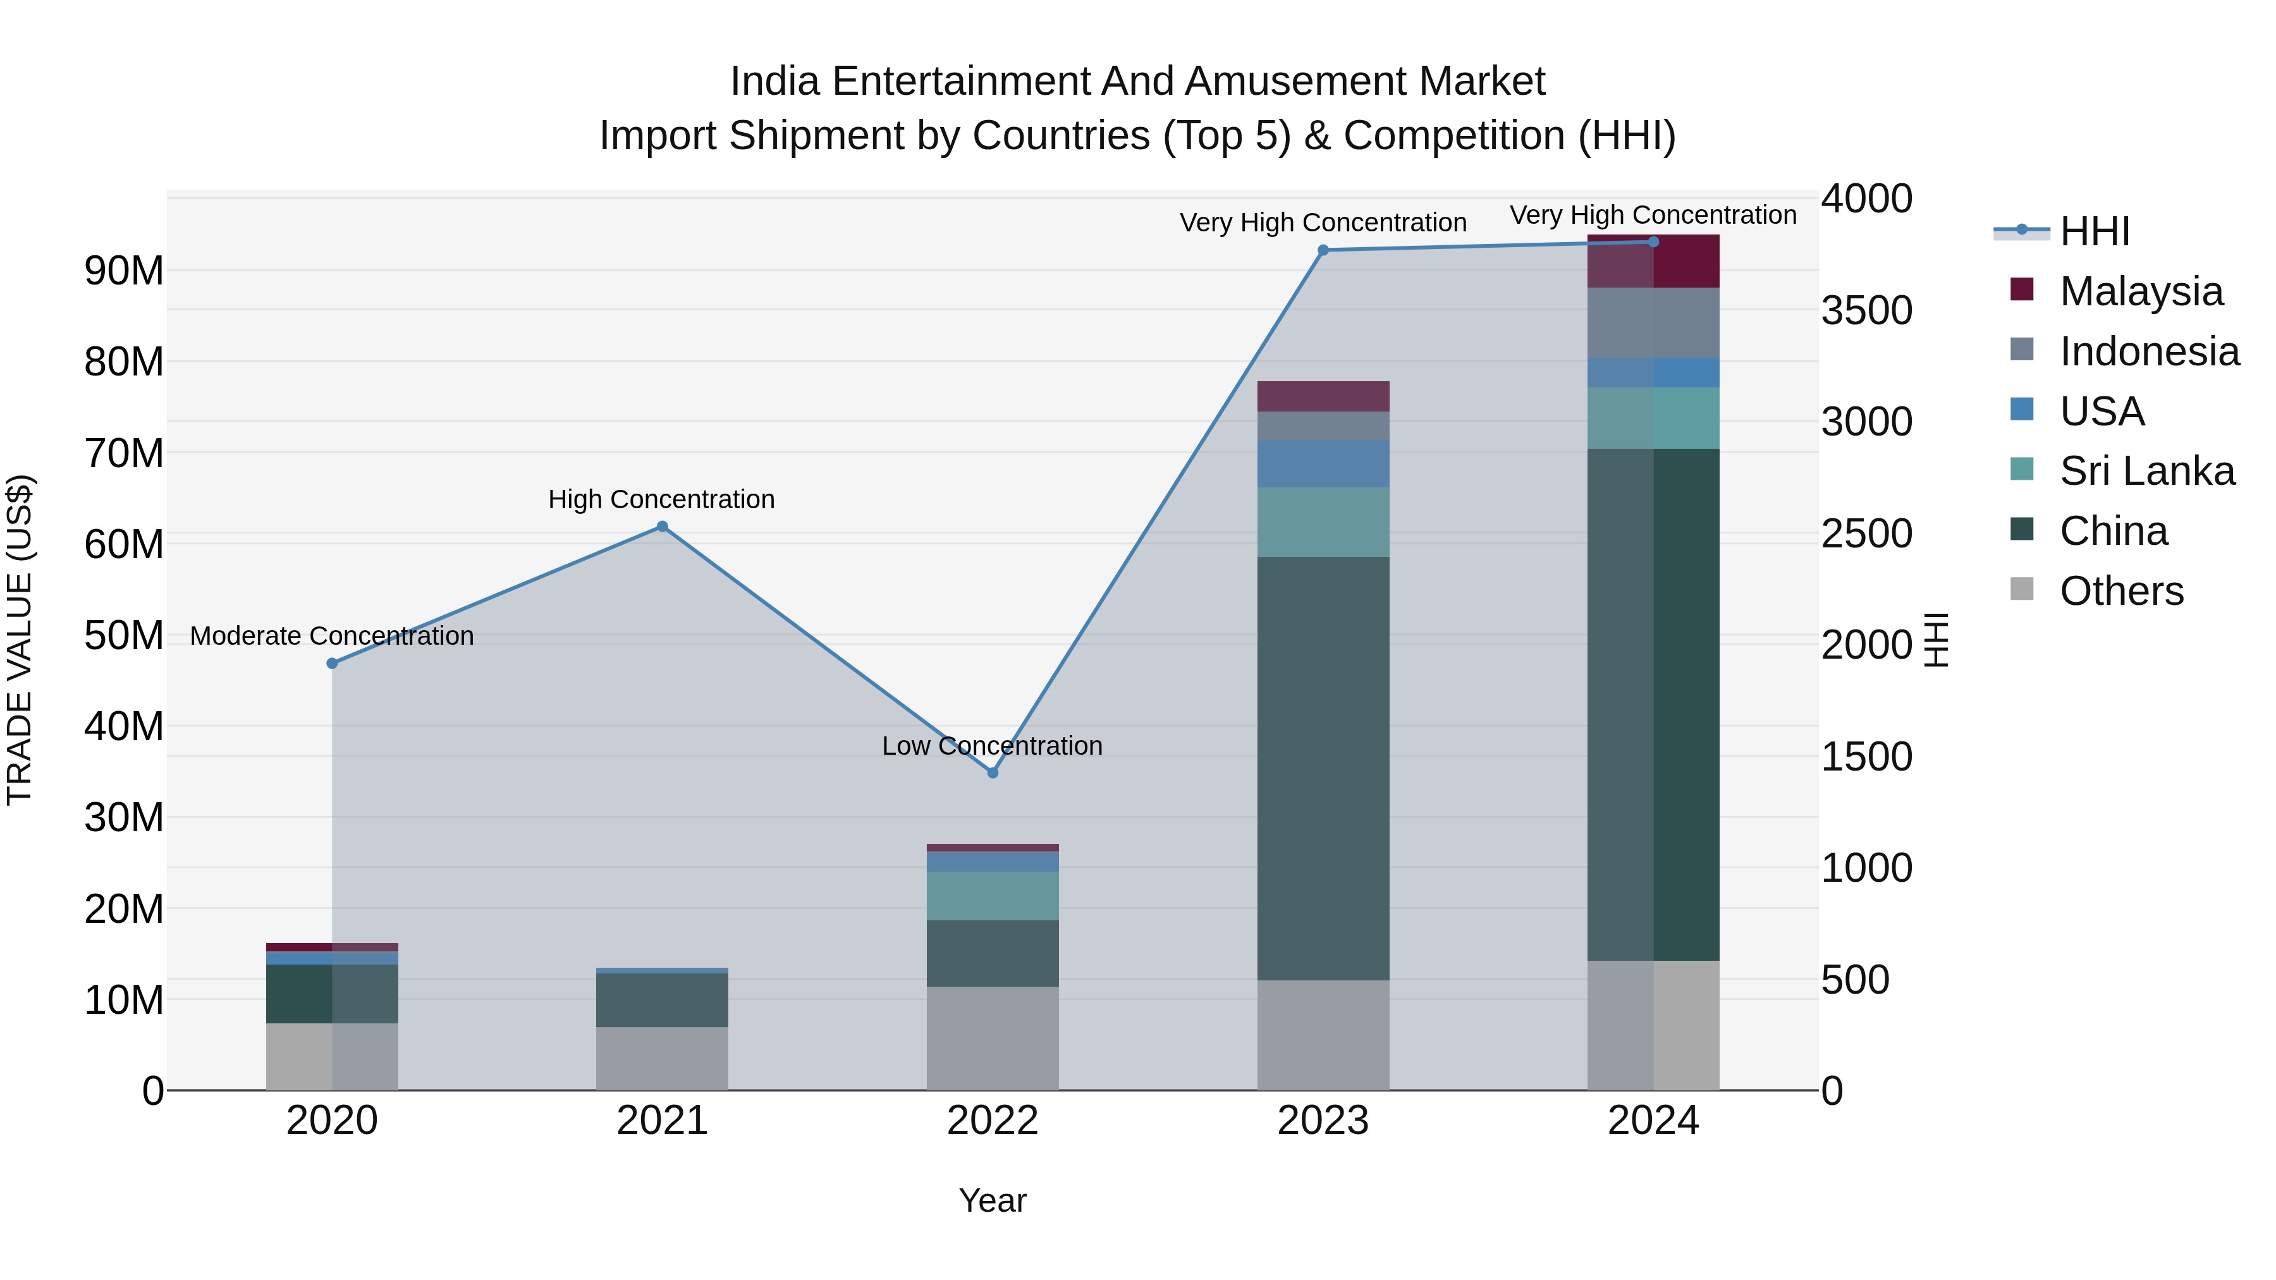Select the China segment of 2024 bar

coord(1653,705)
